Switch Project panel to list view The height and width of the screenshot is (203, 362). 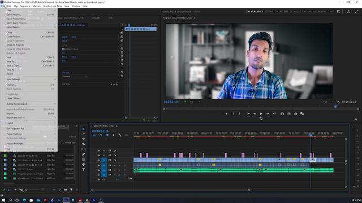[x=9, y=189]
